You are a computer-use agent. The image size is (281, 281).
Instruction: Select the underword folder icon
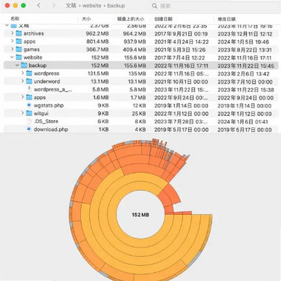[29, 81]
